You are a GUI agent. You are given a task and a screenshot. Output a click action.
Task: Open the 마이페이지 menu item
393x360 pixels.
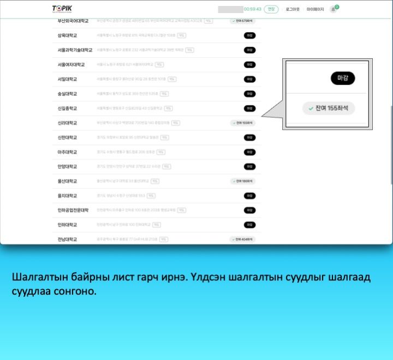pos(315,9)
